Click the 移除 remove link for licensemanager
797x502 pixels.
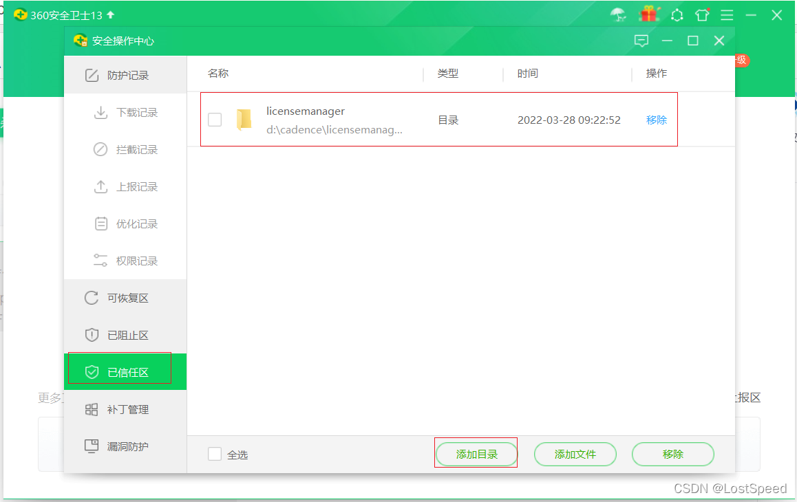657,119
